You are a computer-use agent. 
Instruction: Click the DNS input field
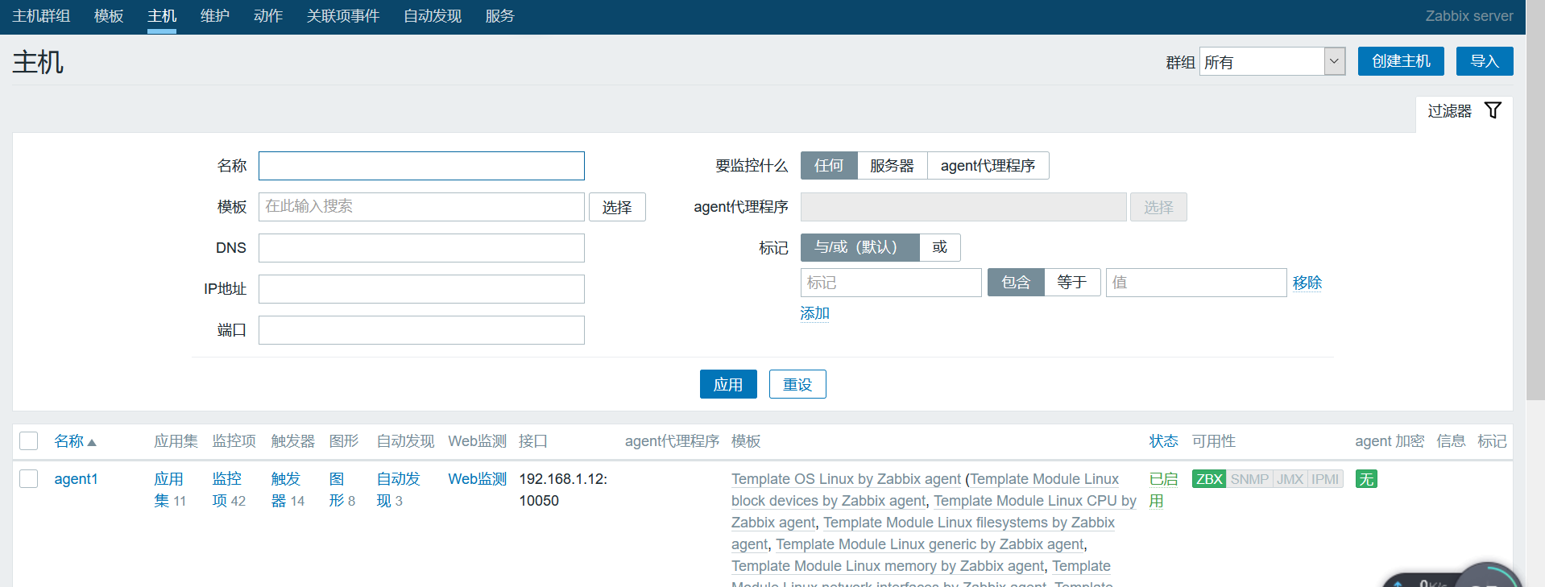421,248
